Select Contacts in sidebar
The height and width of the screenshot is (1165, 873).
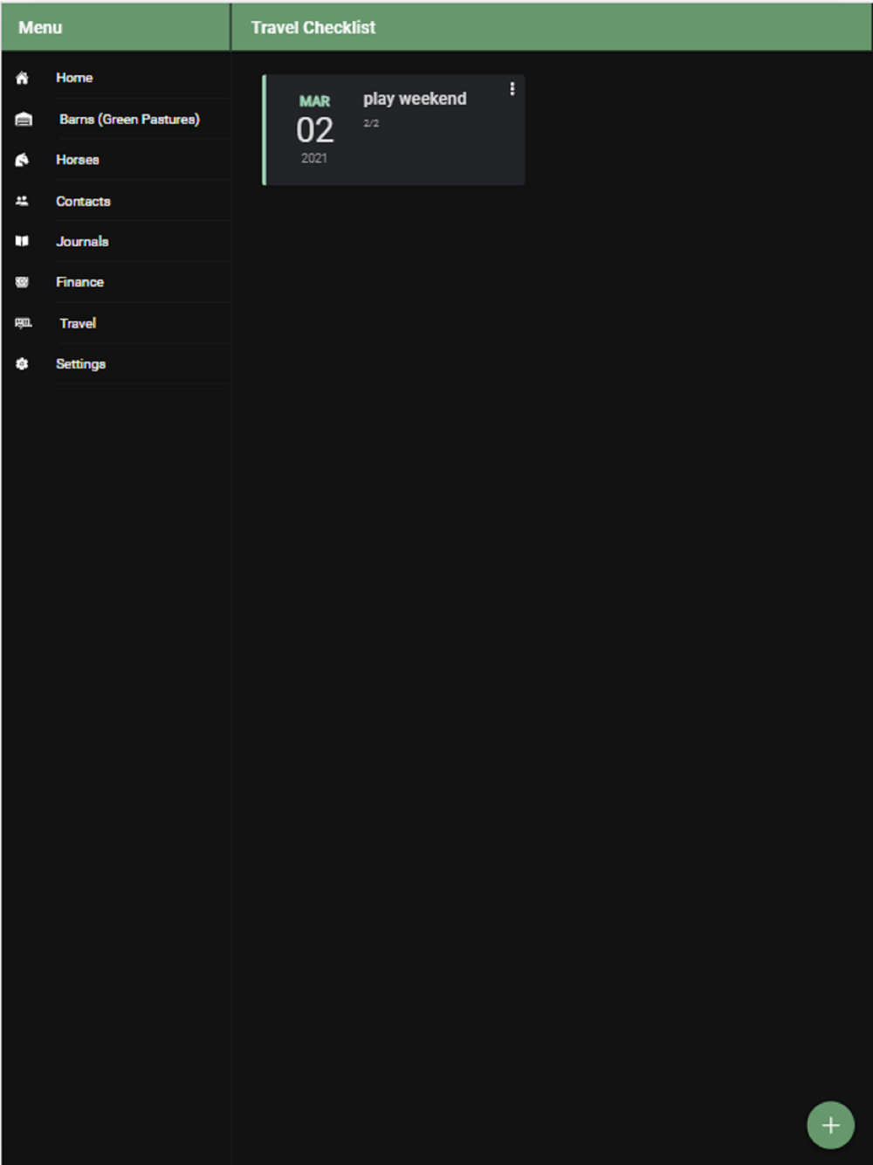click(116, 201)
